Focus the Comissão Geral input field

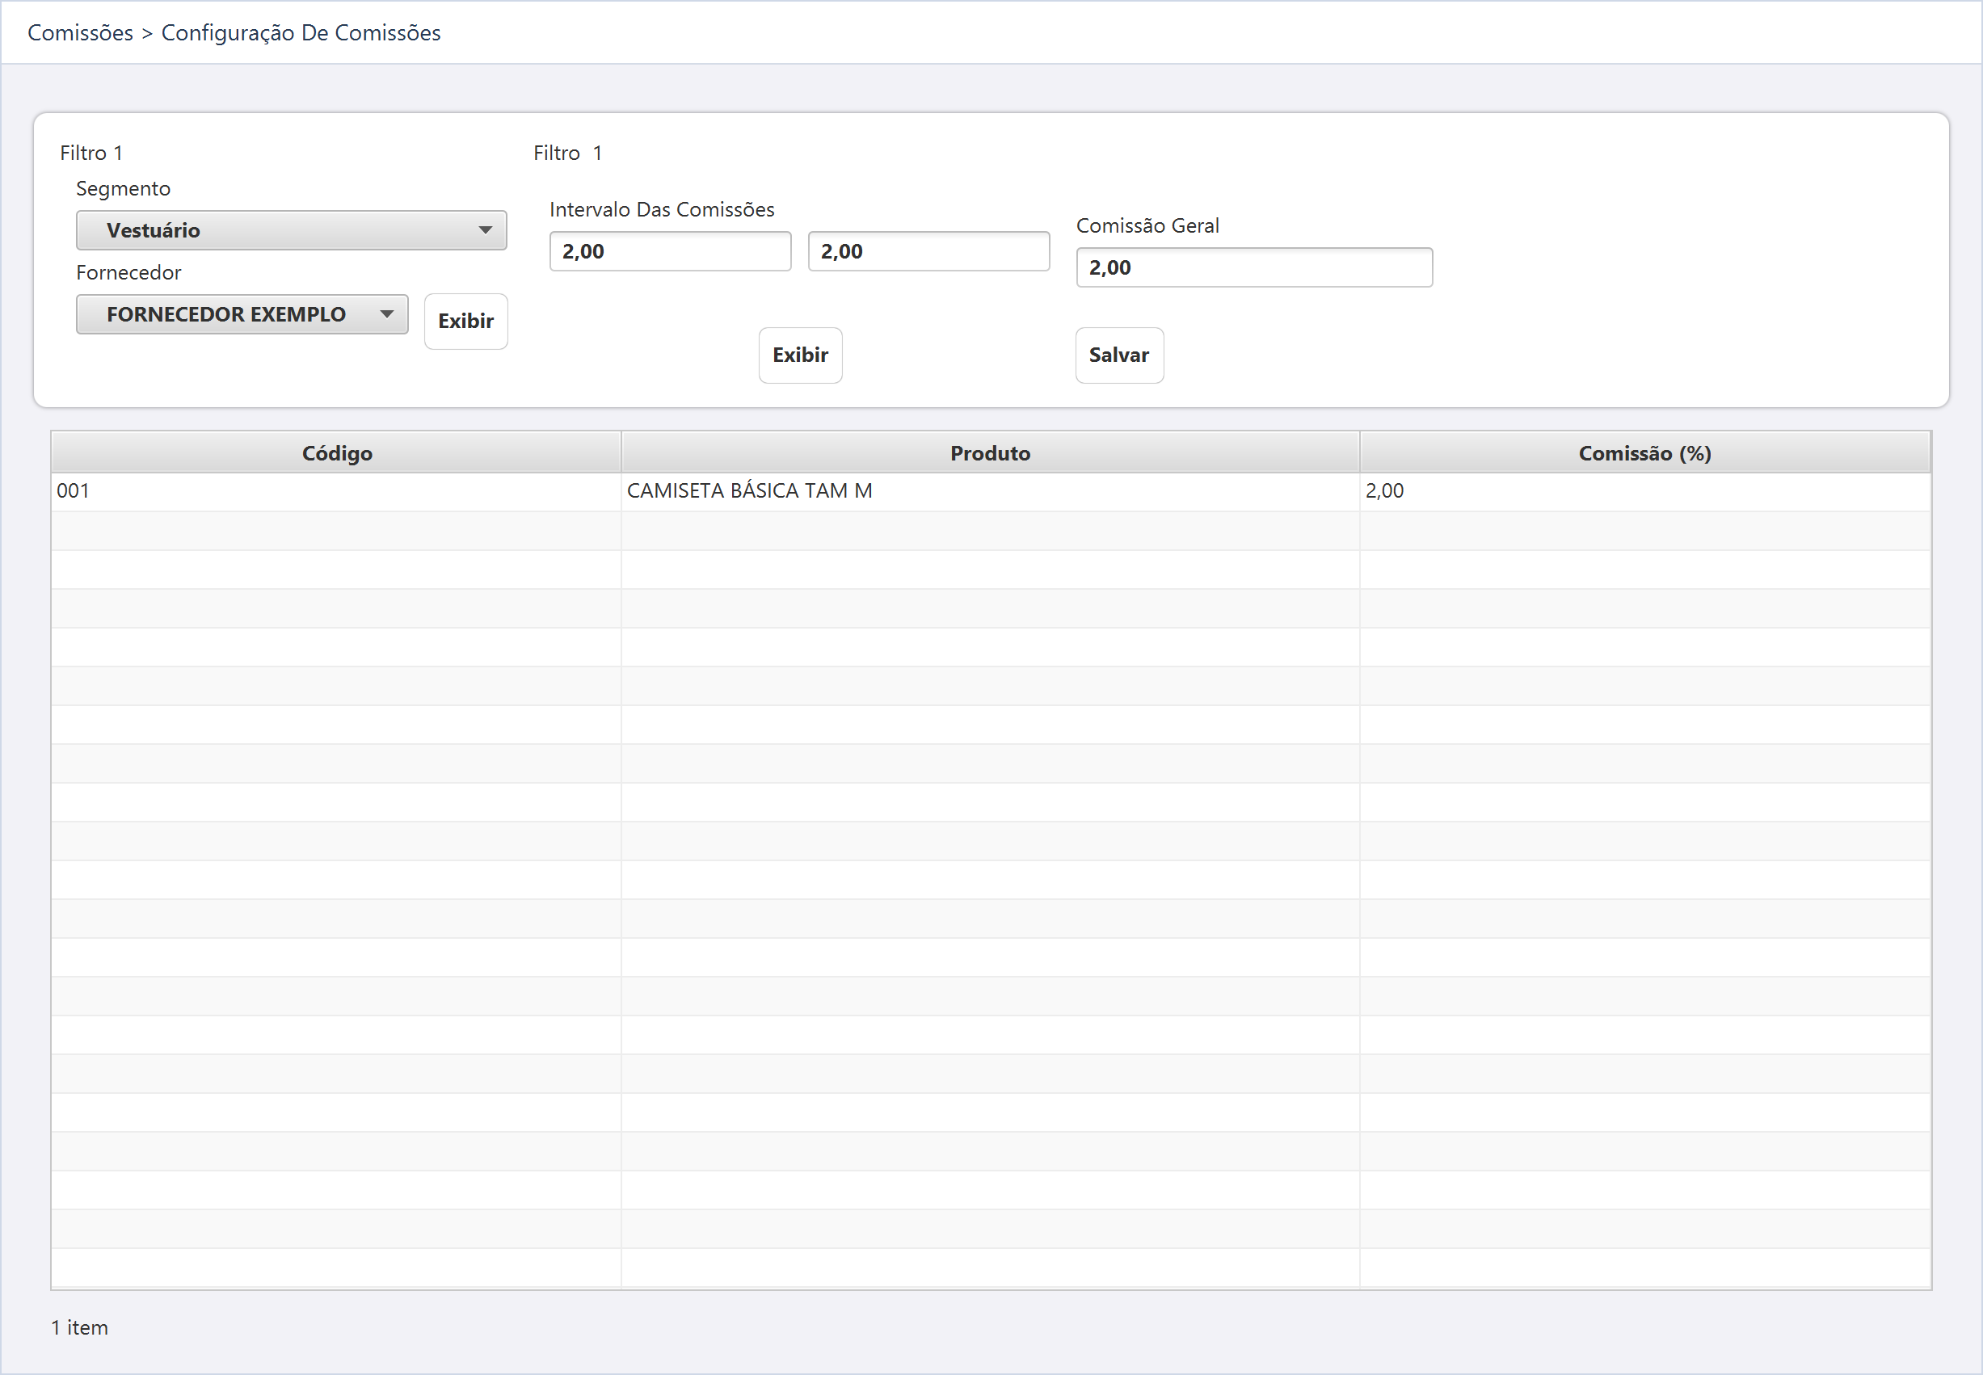coord(1255,268)
